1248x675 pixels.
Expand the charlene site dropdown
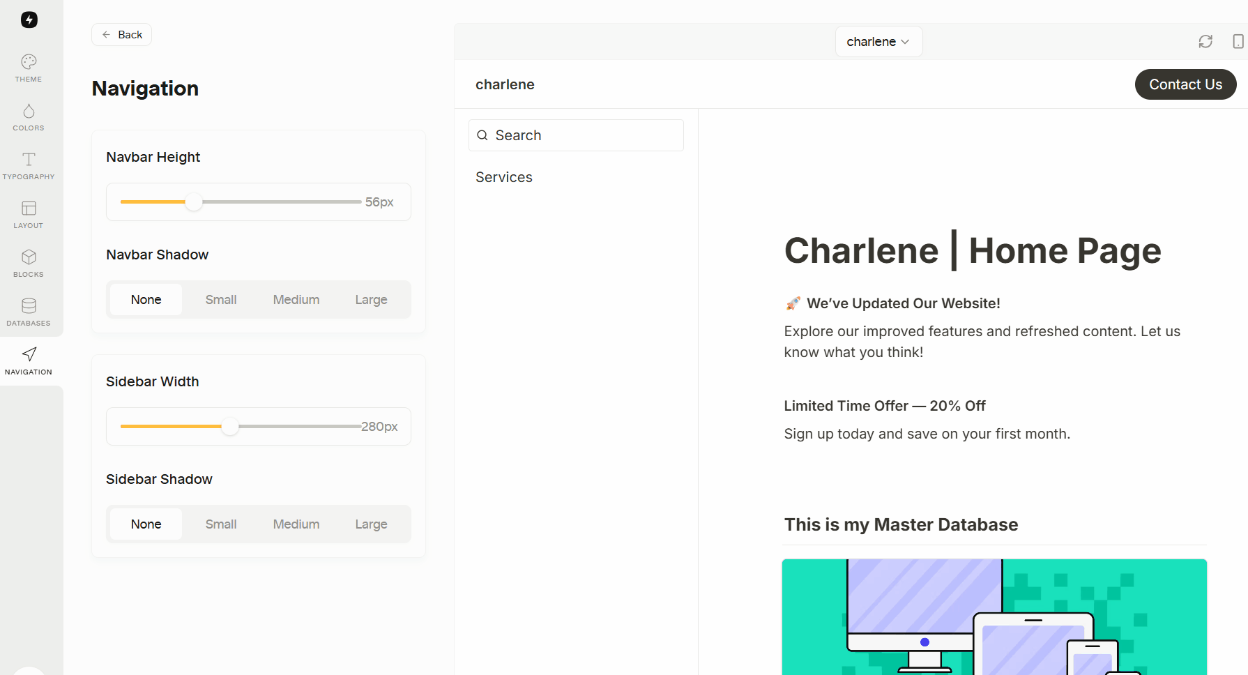(878, 42)
